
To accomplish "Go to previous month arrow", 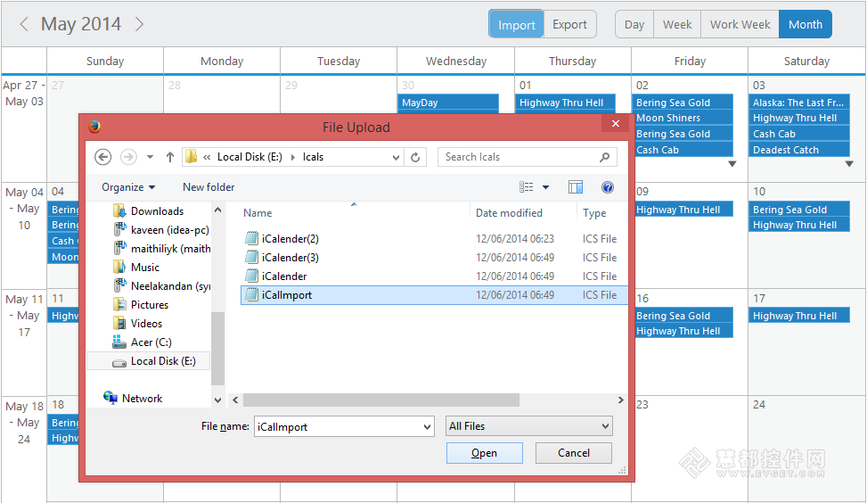I will (x=24, y=24).
